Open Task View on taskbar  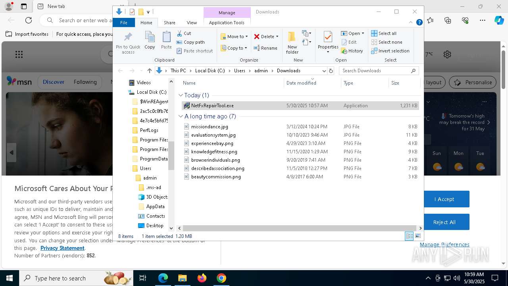click(143, 278)
